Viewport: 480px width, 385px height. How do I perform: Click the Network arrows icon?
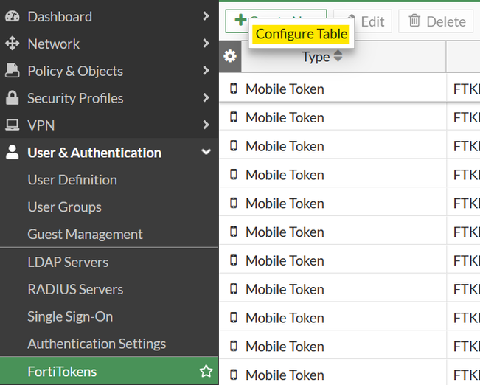click(12, 44)
